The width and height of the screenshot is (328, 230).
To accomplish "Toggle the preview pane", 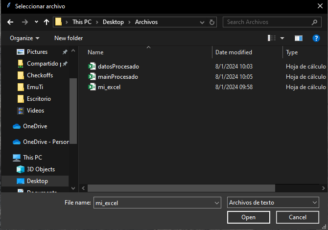I will 299,38.
